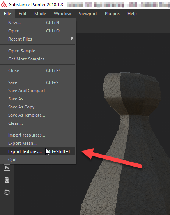The height and width of the screenshot is (215, 170).
Task: Open the Plugins menu
Action: [112, 14]
